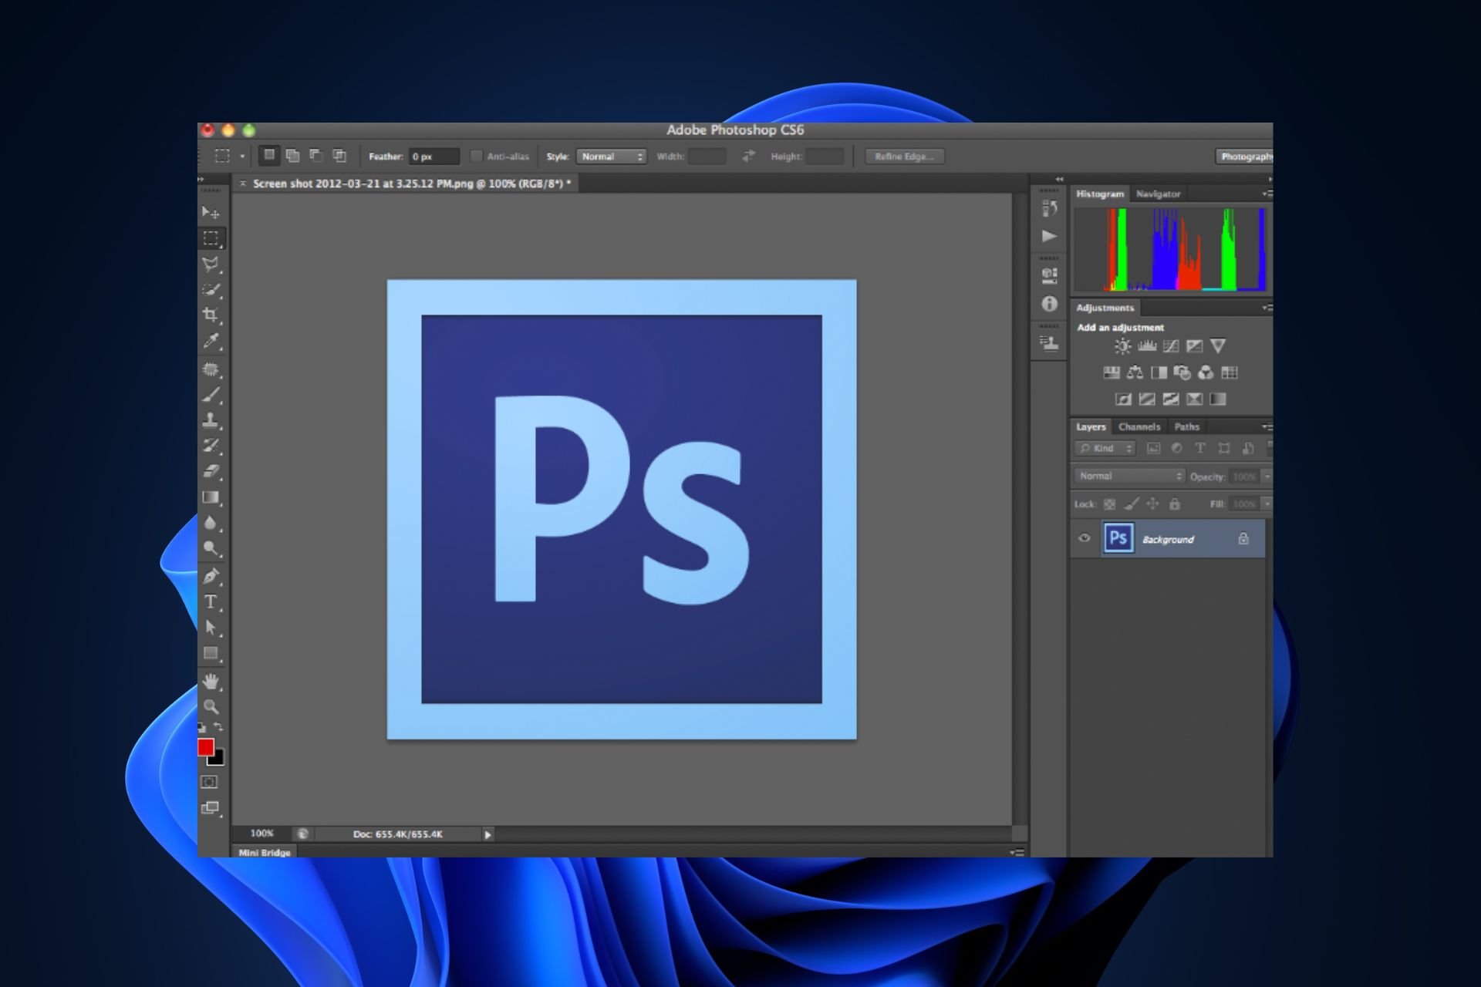Toggle Lock all padlock in Layers panel
The image size is (1481, 987).
[1175, 504]
